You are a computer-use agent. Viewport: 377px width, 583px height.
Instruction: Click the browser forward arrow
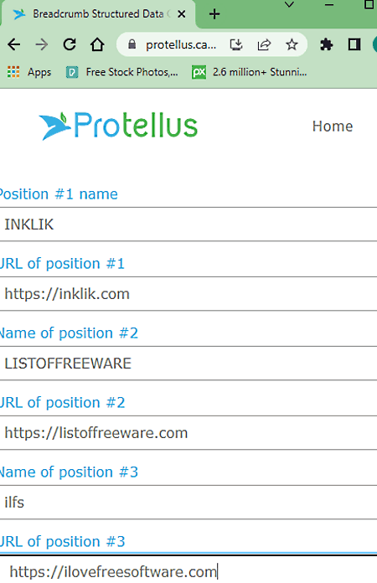(x=42, y=44)
